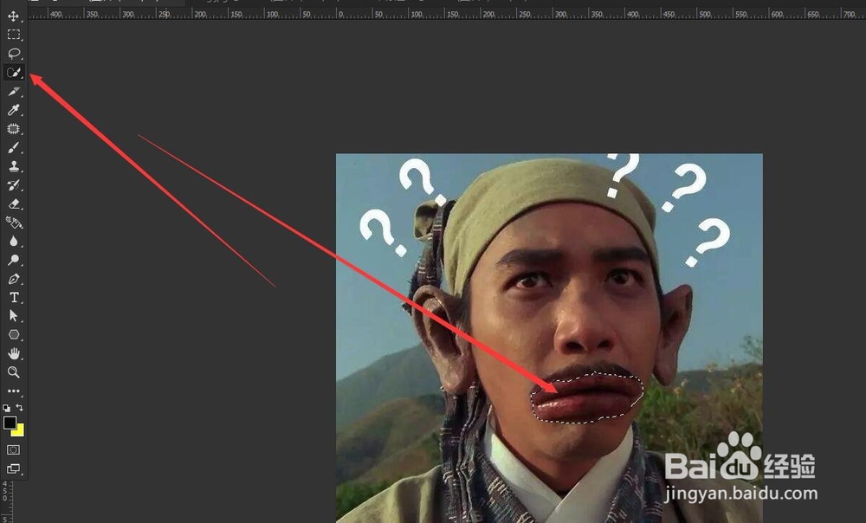
Task: Select the Paint Bucket tool
Action: pyautogui.click(x=13, y=223)
